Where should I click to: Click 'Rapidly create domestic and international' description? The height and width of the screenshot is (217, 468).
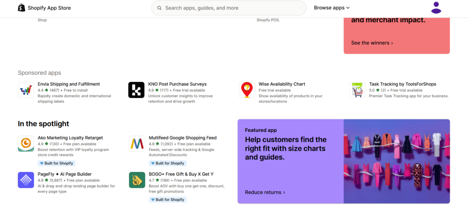(74, 99)
